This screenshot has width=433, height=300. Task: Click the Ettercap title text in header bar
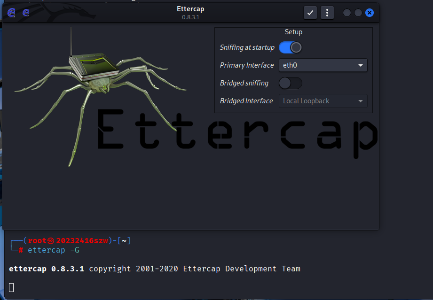click(x=190, y=9)
